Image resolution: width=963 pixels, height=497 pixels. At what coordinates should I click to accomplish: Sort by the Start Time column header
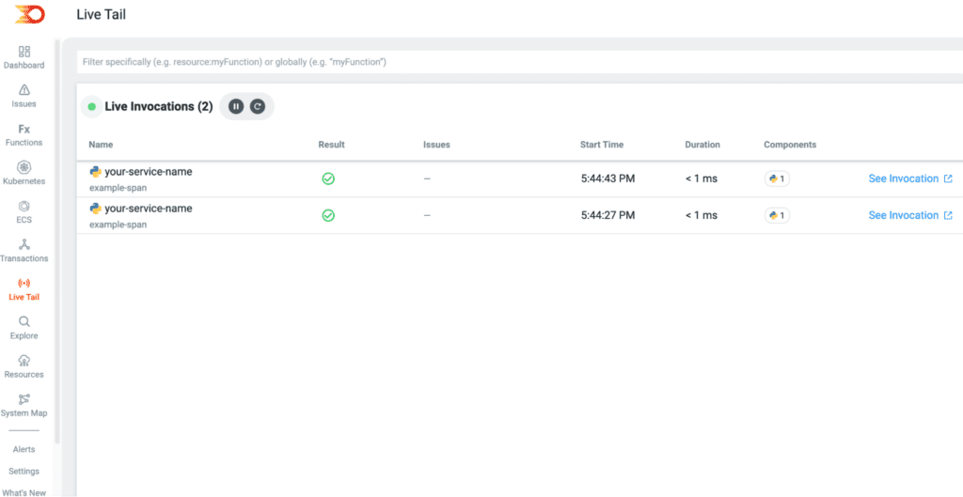602,145
